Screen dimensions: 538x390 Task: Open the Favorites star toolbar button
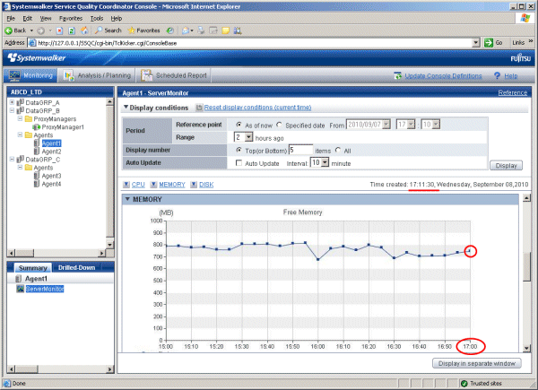tap(143, 30)
